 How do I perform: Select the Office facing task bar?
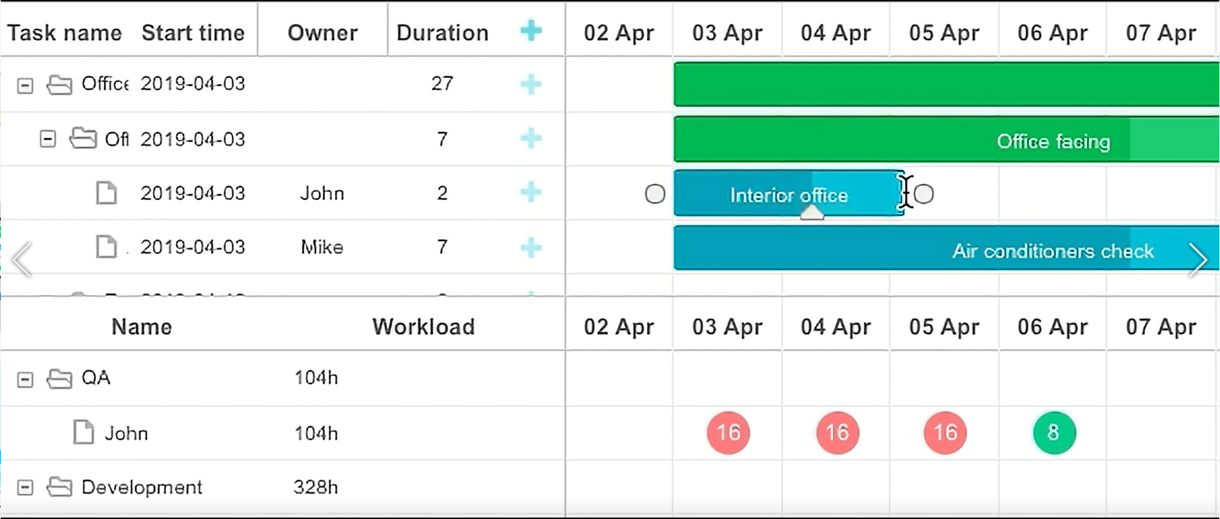click(x=946, y=139)
